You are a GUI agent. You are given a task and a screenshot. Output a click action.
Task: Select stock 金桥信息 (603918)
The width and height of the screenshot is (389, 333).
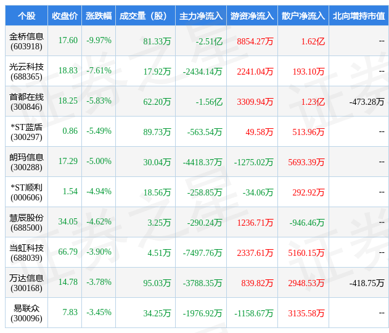click(27, 41)
